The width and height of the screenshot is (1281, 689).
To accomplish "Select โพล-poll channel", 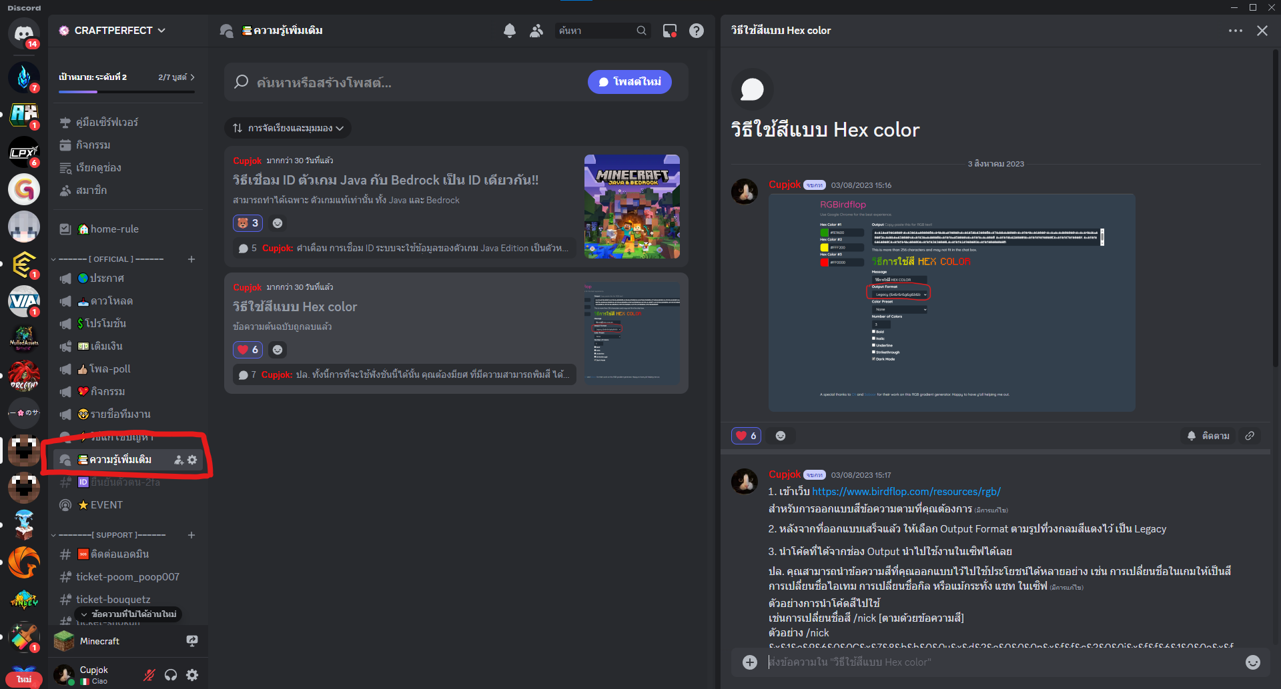I will coord(128,369).
